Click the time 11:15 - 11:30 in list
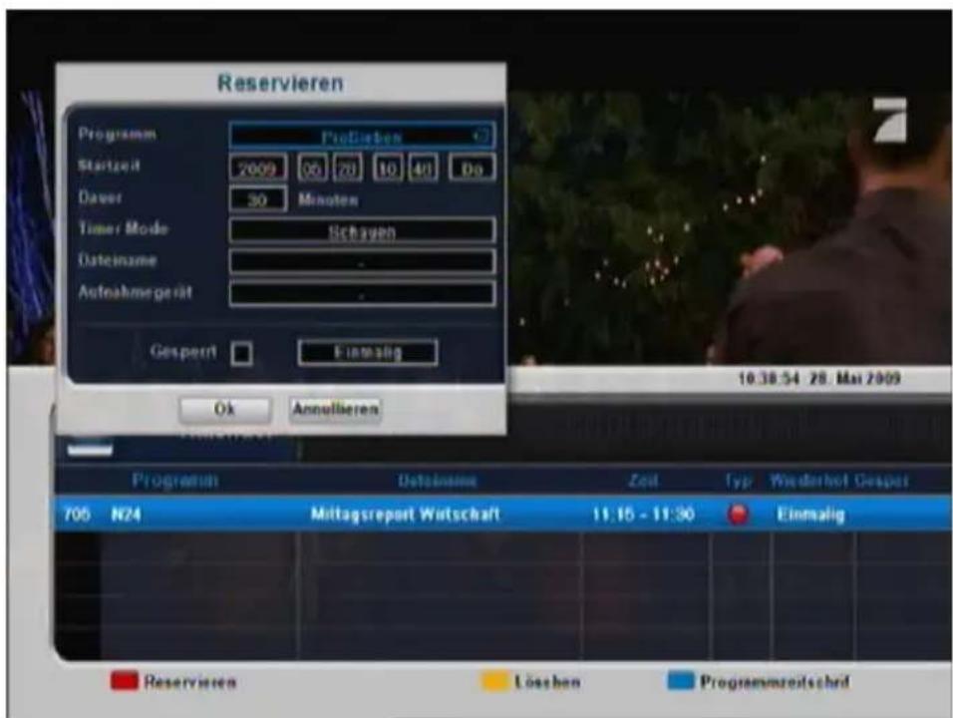Image resolution: width=953 pixels, height=718 pixels. pyautogui.click(x=643, y=515)
